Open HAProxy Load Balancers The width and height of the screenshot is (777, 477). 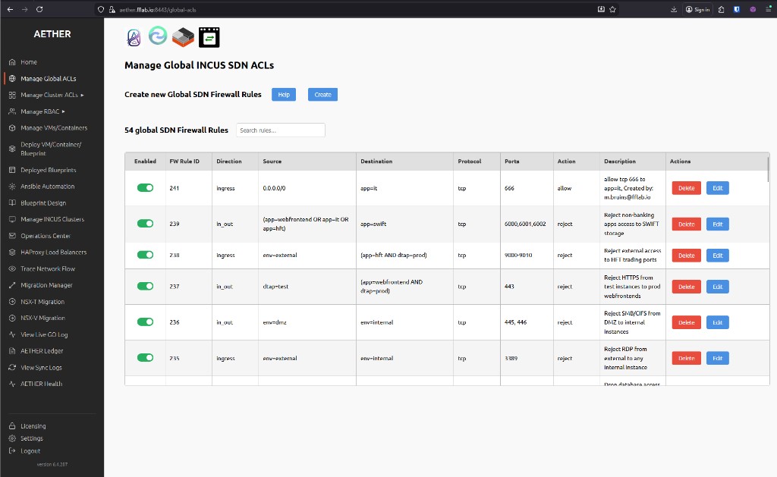click(x=52, y=252)
